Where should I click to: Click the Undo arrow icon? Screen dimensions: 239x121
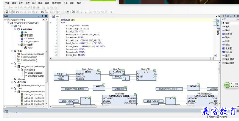point(17,12)
